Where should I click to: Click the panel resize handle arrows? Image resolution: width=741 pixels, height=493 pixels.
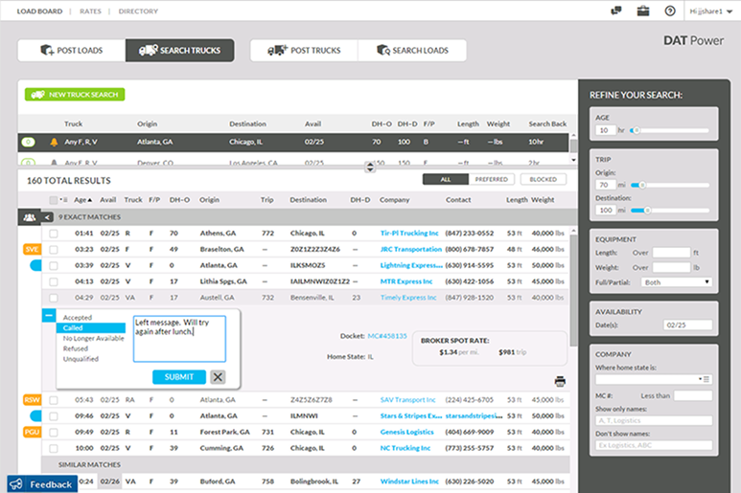tap(370, 167)
